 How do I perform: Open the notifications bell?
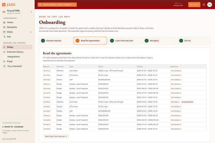coord(204,5)
